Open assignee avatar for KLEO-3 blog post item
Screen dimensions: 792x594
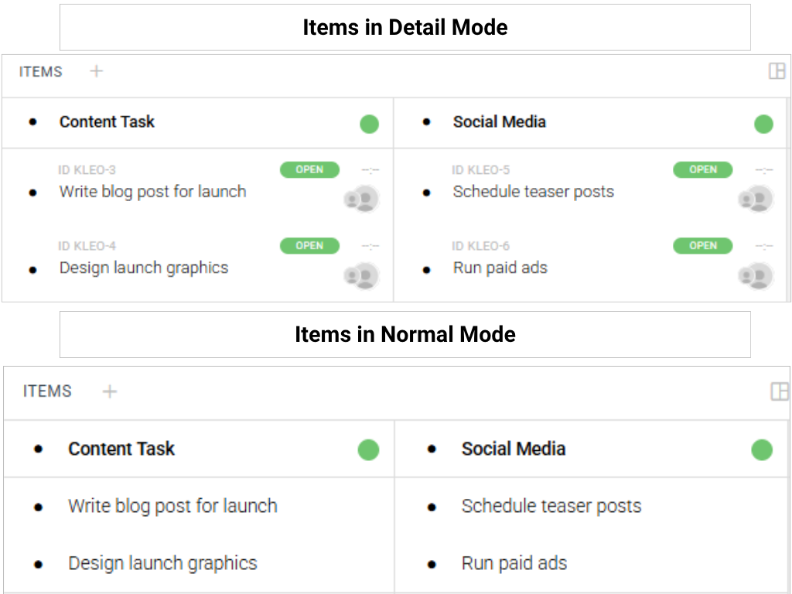pos(361,199)
